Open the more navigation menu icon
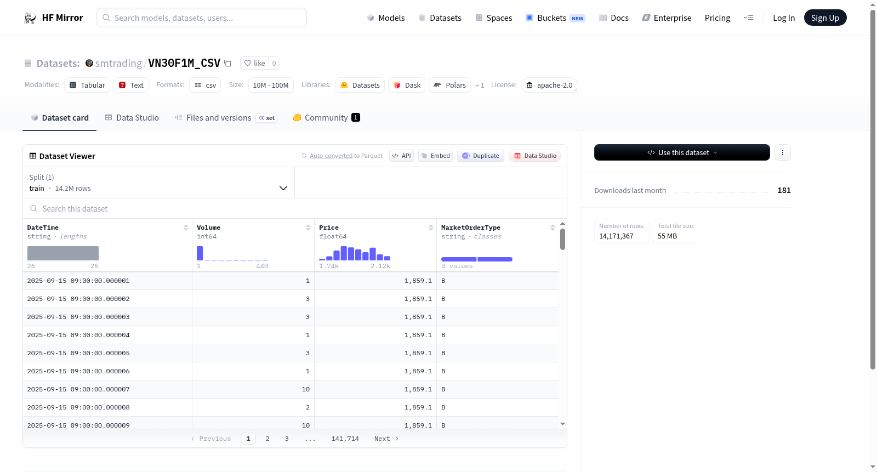The height and width of the screenshot is (472, 877). (748, 18)
